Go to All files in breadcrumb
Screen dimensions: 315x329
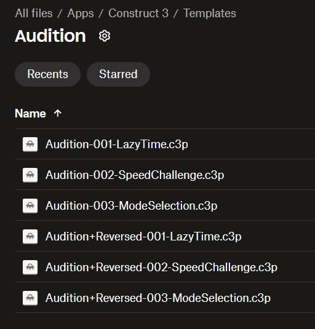point(34,14)
